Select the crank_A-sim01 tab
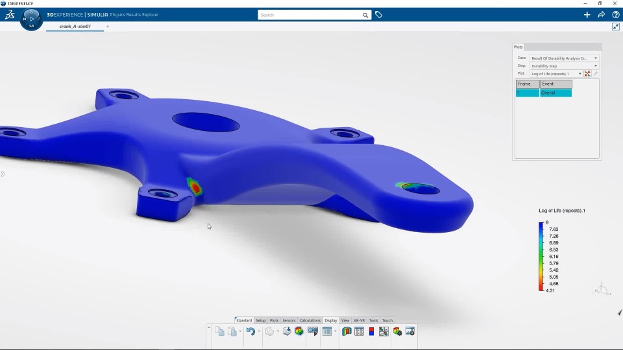The image size is (623, 350). pos(75,26)
